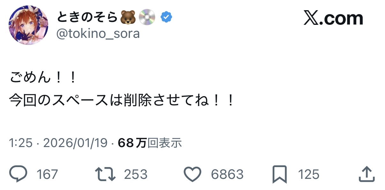Click the reply speech bubble icon
This screenshot has height=190, width=385.
pos(18,174)
